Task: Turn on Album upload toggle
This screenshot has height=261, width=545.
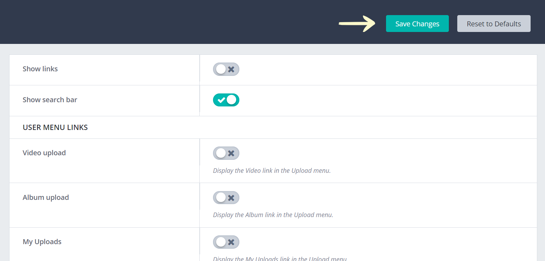Action: point(226,197)
